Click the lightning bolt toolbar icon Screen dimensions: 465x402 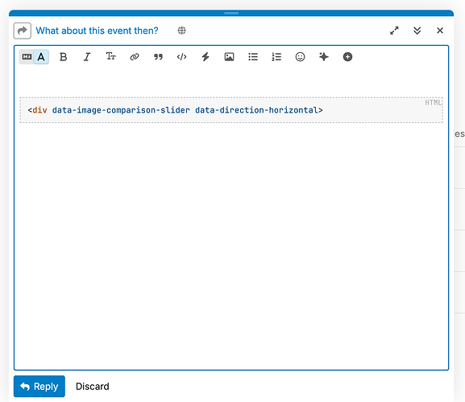(206, 57)
